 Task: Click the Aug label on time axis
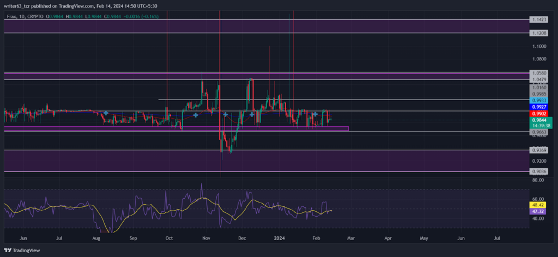click(x=96, y=238)
